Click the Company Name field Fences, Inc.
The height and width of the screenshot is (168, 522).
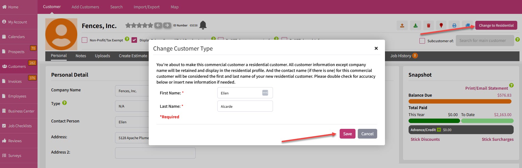point(132,91)
